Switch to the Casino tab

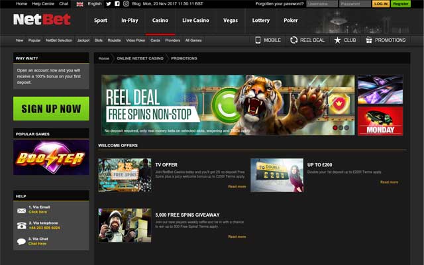tap(160, 21)
